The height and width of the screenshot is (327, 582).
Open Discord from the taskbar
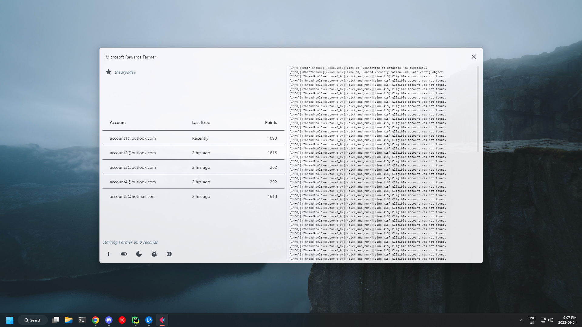click(109, 320)
